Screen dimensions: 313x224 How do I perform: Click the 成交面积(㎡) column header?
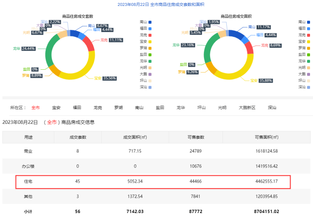135,137
